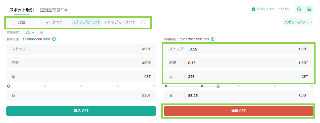
Task: Click the 購入 CET buy button
Action: pyautogui.click(x=81, y=111)
